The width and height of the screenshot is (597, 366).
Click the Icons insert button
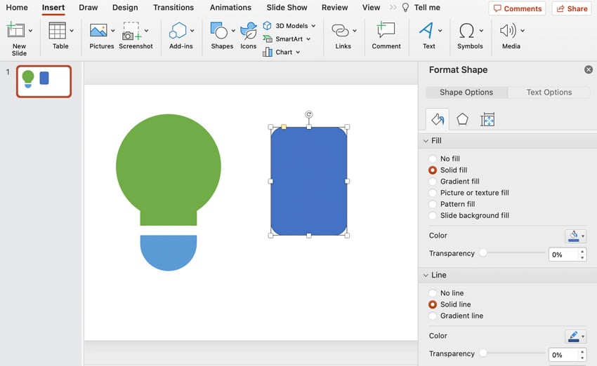pos(248,32)
